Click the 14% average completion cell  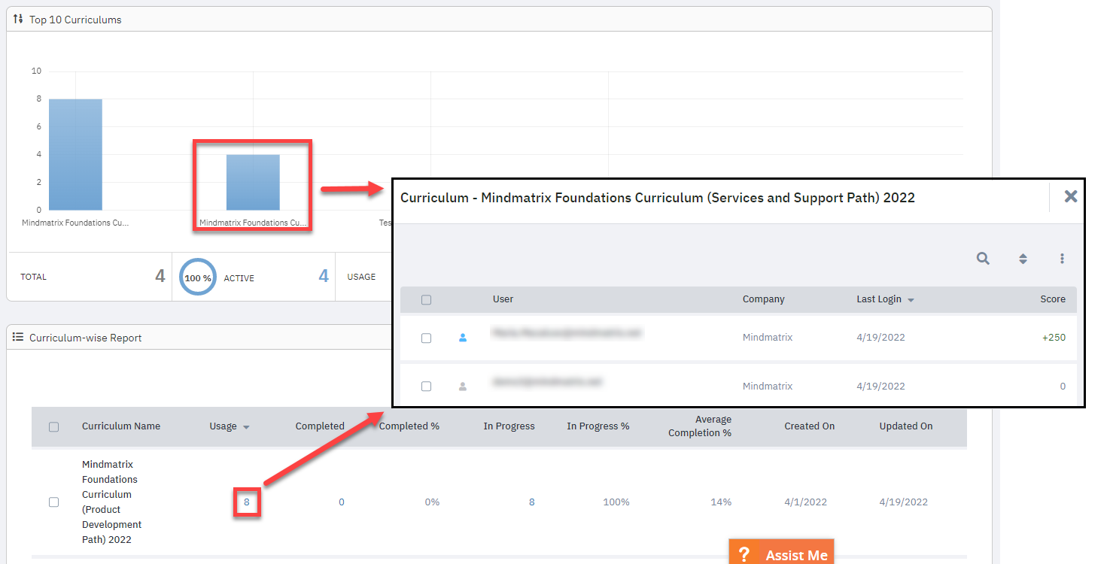721,502
